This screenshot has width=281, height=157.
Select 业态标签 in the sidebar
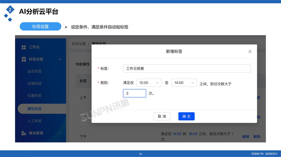point(34,71)
